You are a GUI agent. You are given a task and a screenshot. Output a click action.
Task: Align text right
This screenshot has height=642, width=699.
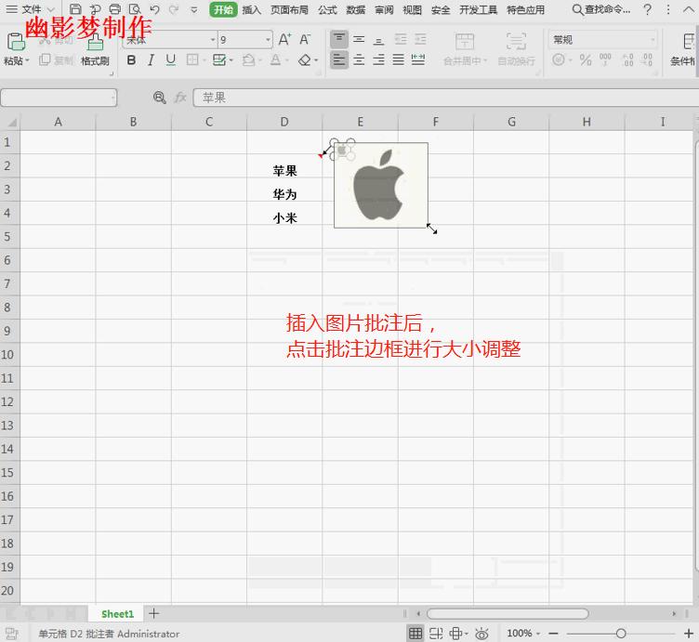click(x=378, y=59)
